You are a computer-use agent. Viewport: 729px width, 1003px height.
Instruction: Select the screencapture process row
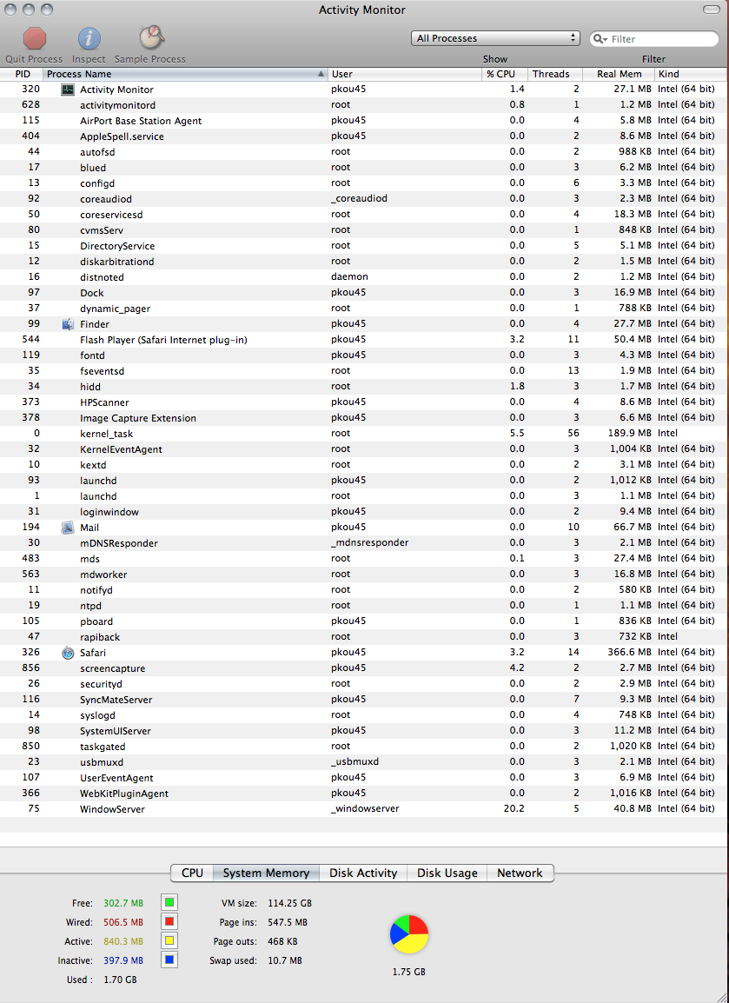tap(363, 668)
